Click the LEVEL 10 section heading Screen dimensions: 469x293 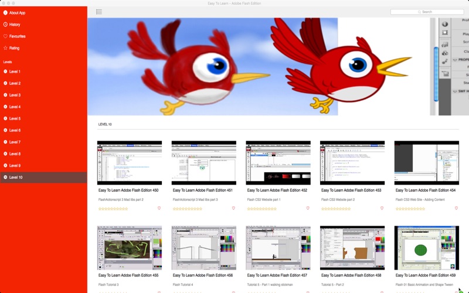pos(105,124)
